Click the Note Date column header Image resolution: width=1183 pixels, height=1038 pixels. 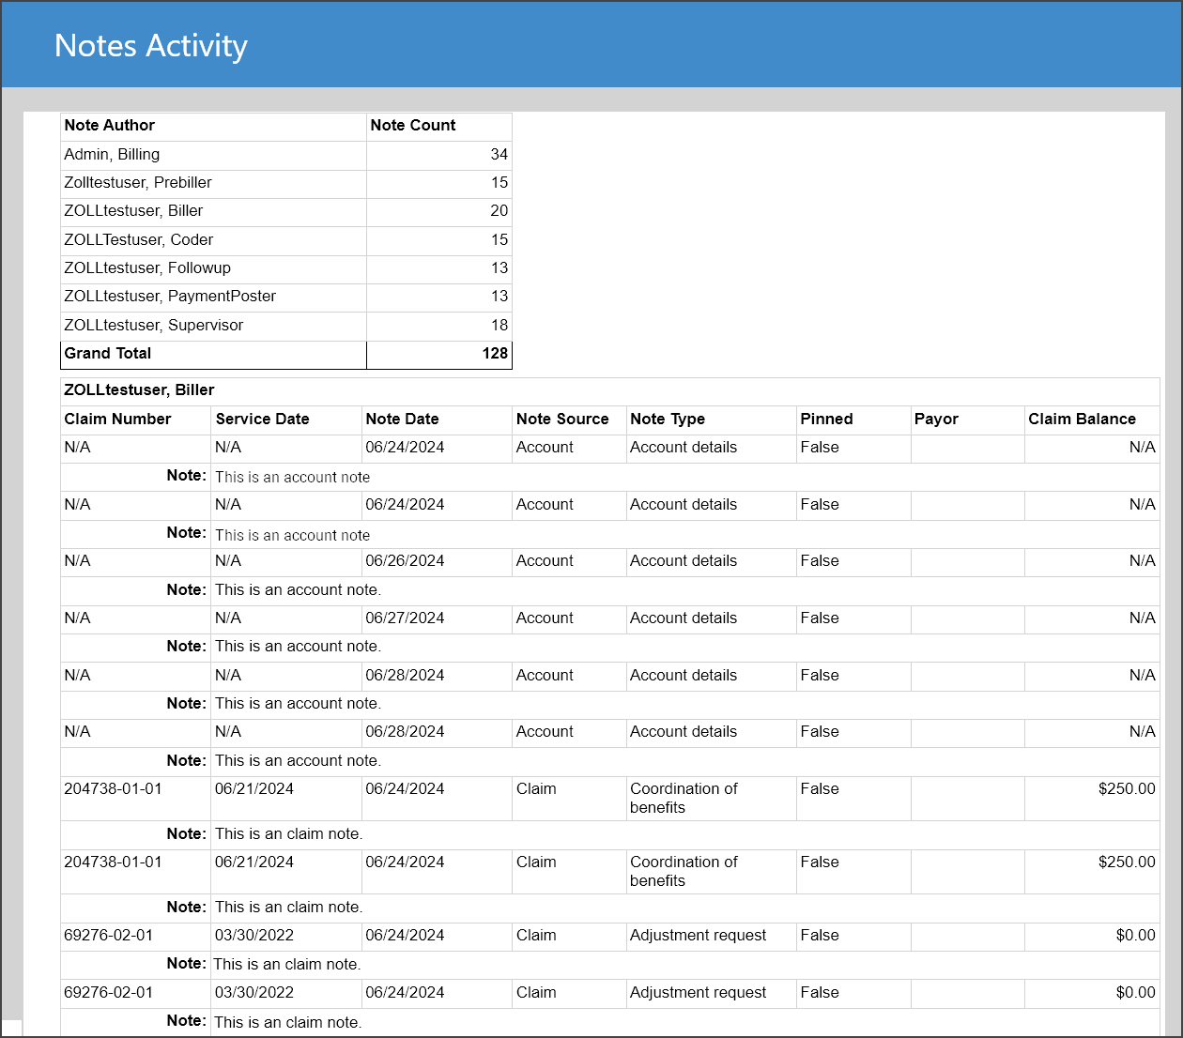402,420
